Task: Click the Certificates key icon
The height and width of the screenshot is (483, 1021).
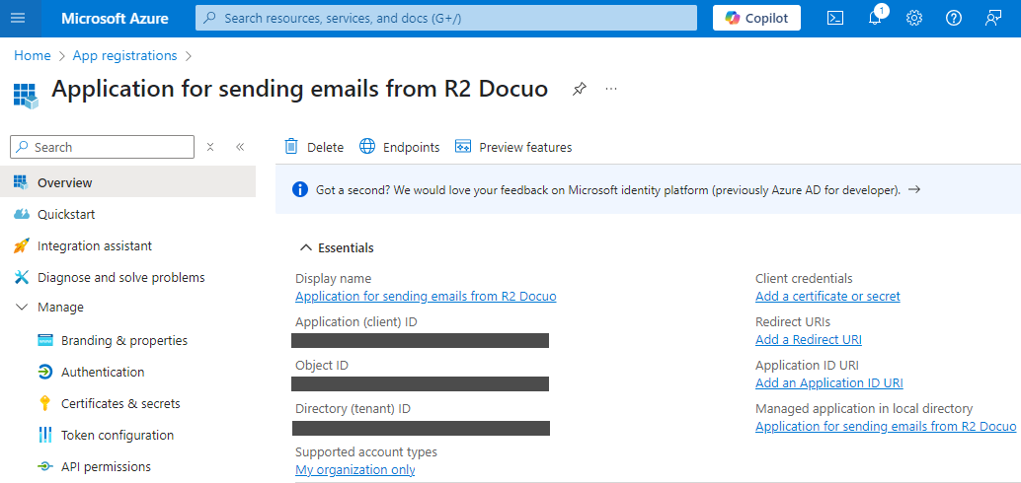Action: tap(45, 404)
